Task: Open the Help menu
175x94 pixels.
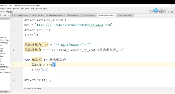Action: coord(45,9)
